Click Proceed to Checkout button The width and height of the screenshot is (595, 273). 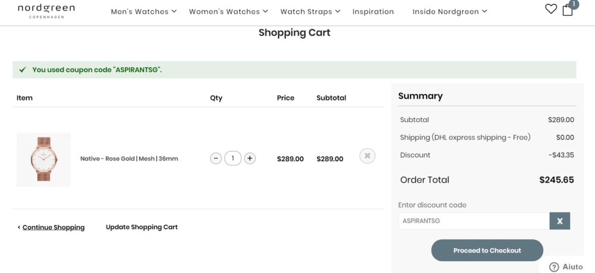[x=487, y=250]
